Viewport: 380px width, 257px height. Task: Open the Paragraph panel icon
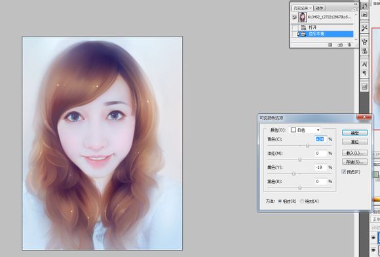pos(364,73)
